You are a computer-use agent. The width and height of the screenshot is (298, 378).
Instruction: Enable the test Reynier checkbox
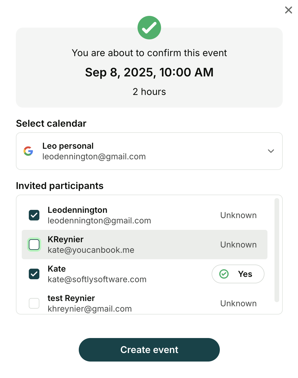pos(34,303)
